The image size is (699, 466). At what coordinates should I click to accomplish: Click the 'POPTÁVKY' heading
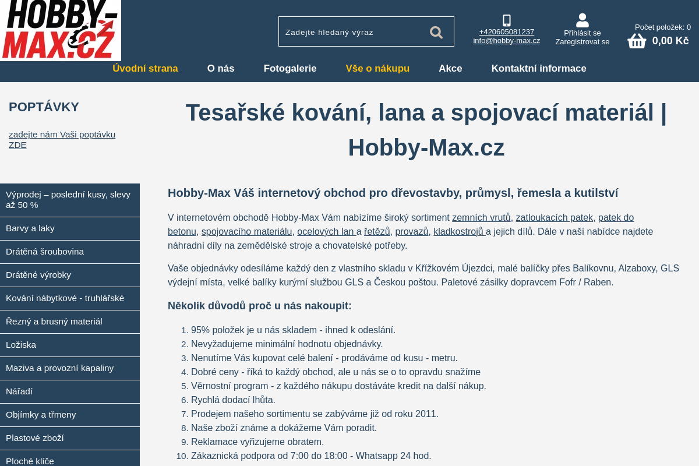(44, 107)
